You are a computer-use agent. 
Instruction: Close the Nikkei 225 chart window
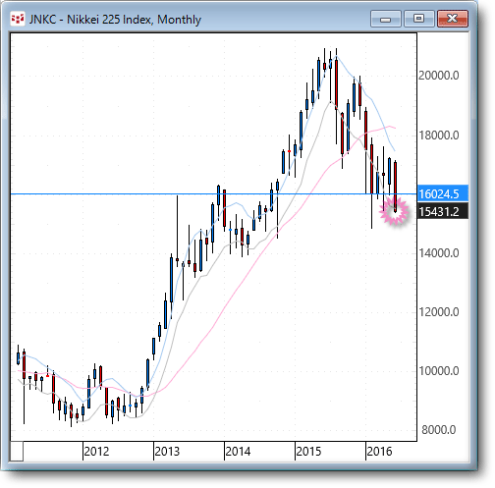453,19
